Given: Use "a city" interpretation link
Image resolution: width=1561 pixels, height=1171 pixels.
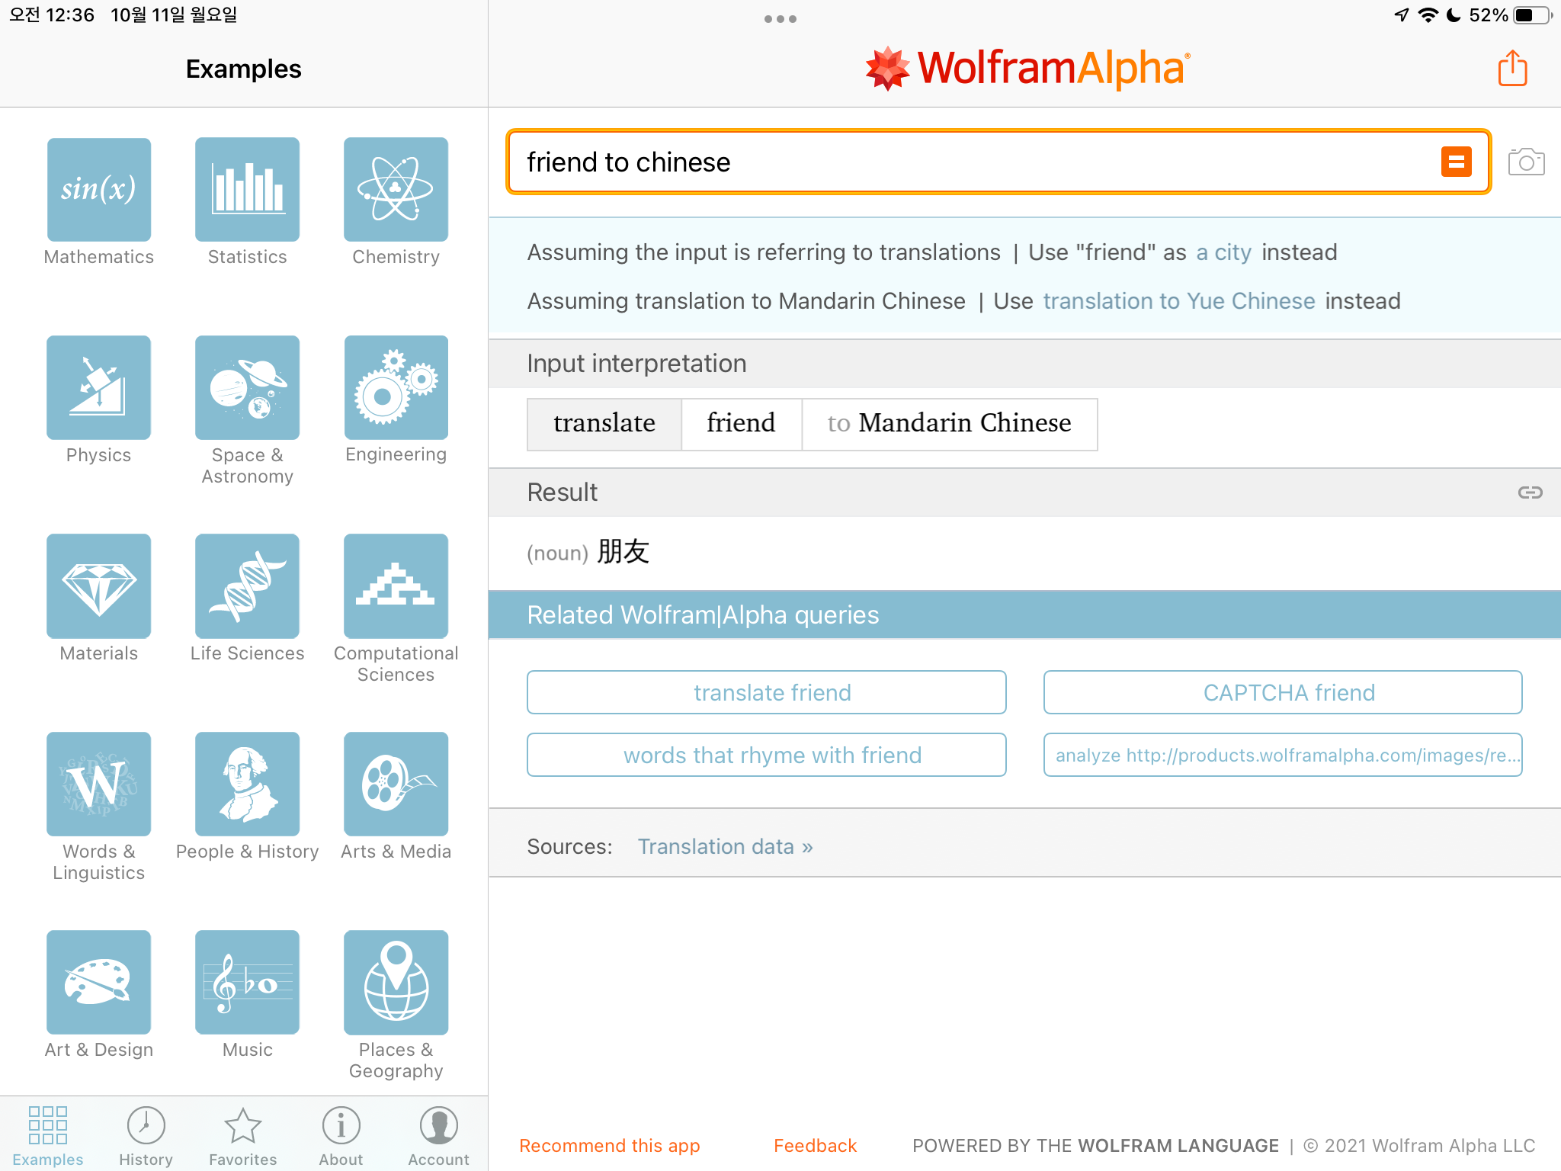Looking at the screenshot, I should click(1223, 252).
